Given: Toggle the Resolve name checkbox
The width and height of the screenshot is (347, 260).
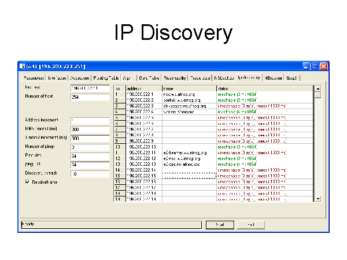Looking at the screenshot, I should (x=27, y=182).
